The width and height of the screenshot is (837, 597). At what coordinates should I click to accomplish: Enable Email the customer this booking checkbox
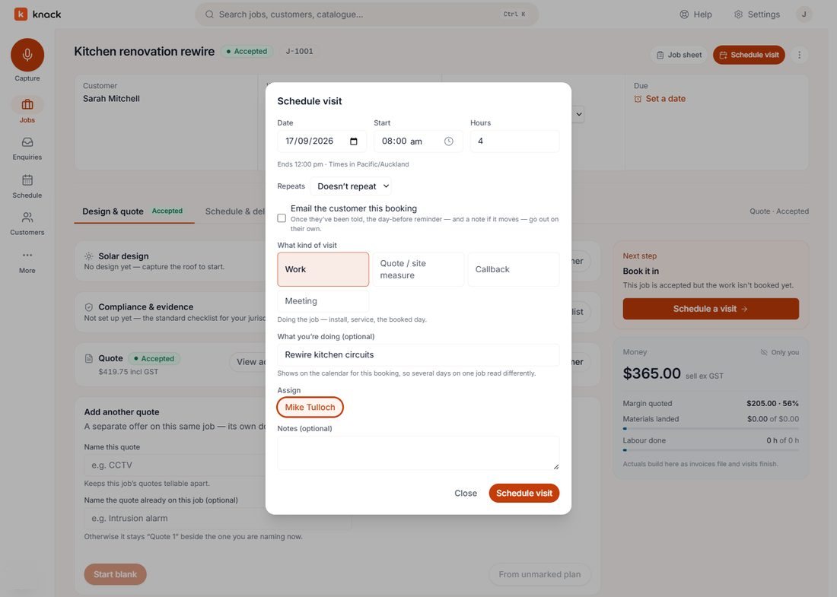coord(282,218)
